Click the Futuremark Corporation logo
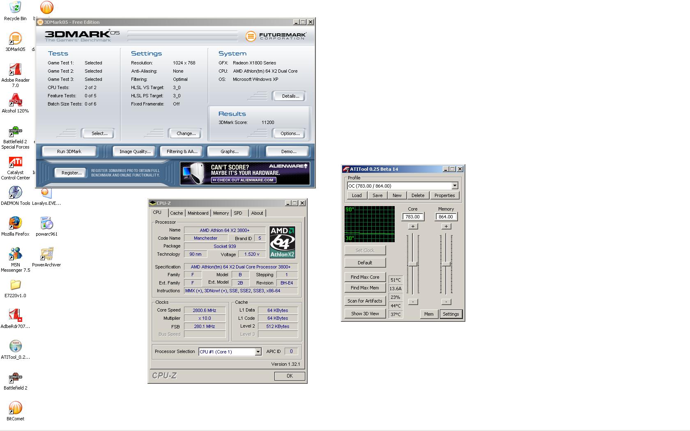 276,36
